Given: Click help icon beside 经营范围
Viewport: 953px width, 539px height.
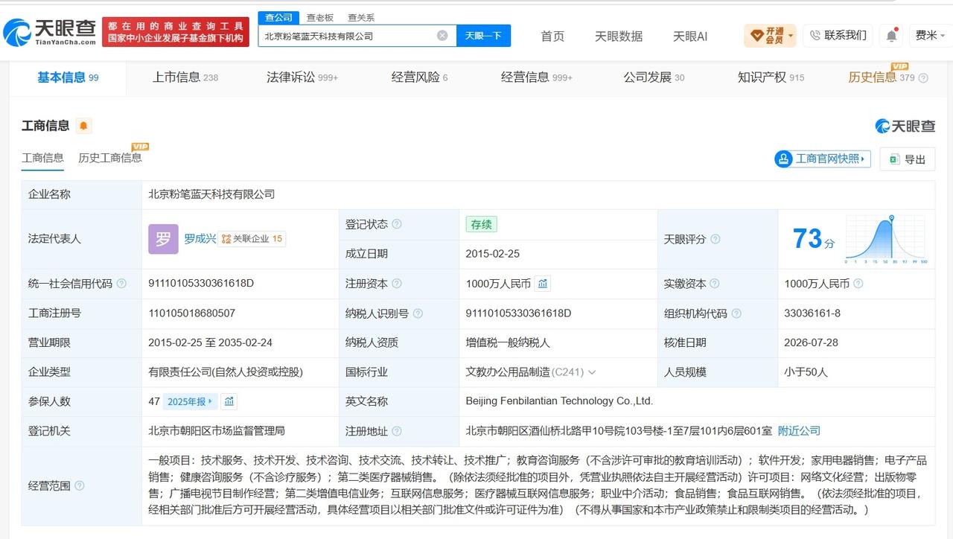Looking at the screenshot, I should point(80,486).
